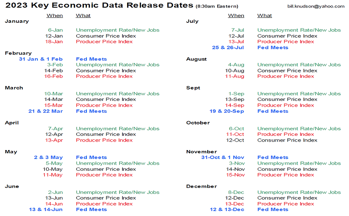The width and height of the screenshot is (349, 216).
Task: Click the When header above July dates
Action: (236, 16)
